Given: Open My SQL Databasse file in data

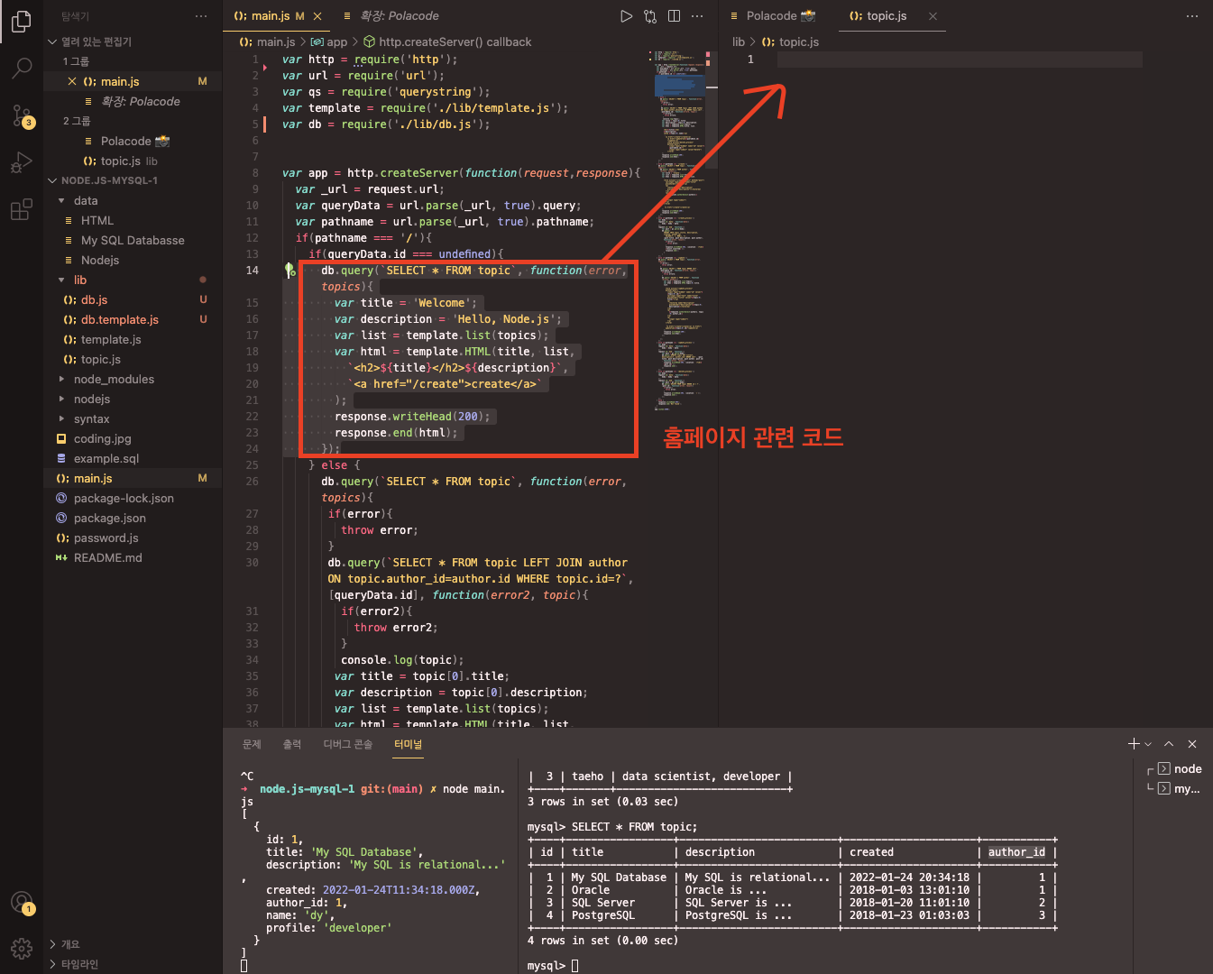Looking at the screenshot, I should click(133, 240).
